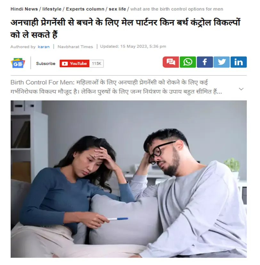
Task: Click the Birth Control For Men summary text
Action: pyautogui.click(x=116, y=87)
